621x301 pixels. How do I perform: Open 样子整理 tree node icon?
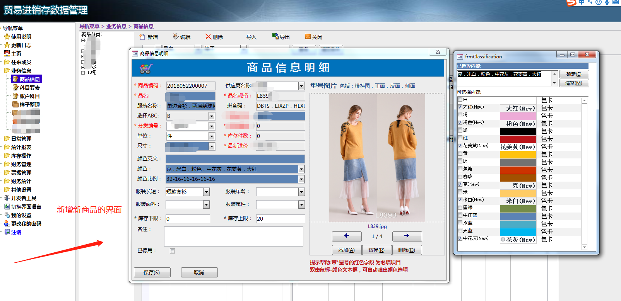click(15, 104)
